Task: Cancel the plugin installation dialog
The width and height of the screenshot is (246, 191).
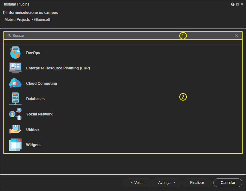Action: point(228,183)
